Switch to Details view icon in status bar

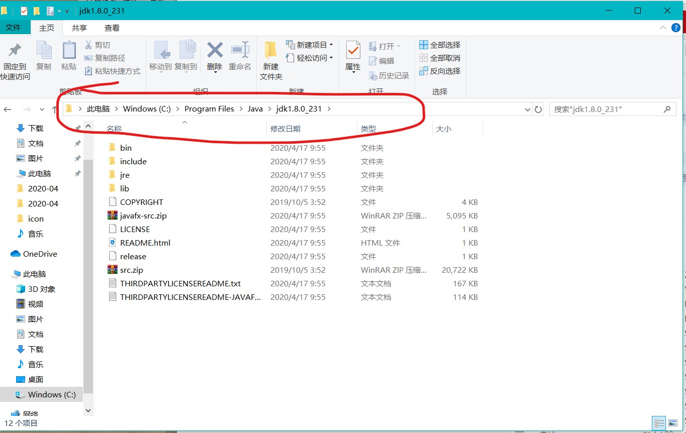[x=659, y=423]
